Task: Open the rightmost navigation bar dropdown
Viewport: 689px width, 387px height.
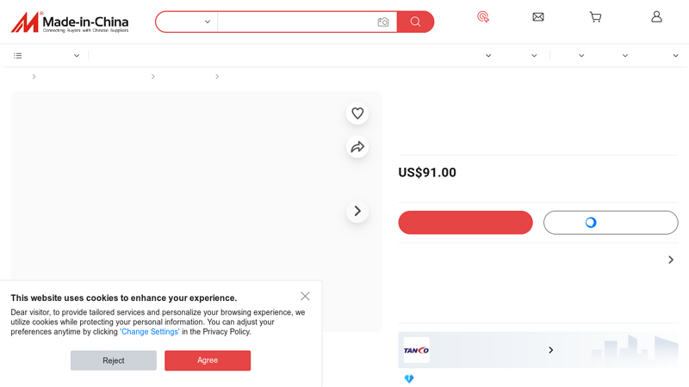Action: tap(675, 56)
